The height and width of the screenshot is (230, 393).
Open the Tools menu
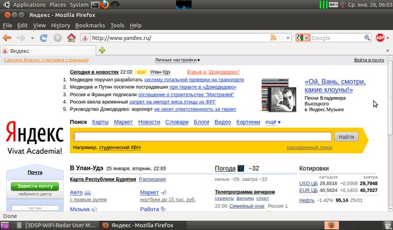click(x=117, y=26)
